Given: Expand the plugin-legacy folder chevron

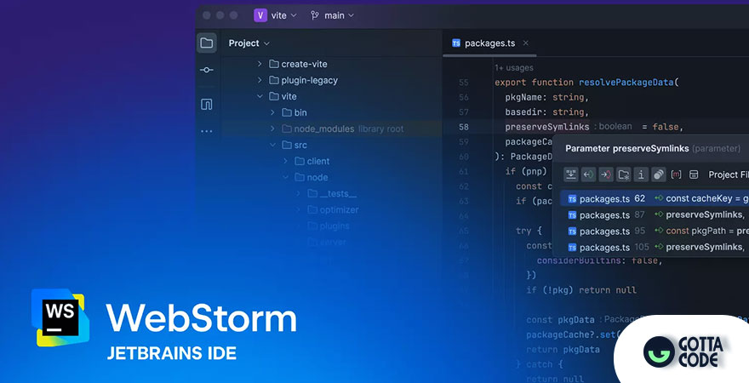Looking at the screenshot, I should pyautogui.click(x=260, y=80).
